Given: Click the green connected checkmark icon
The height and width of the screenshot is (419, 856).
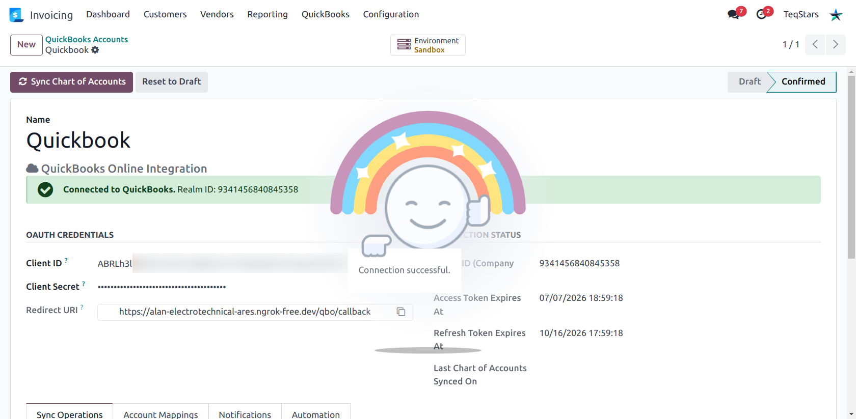Looking at the screenshot, I should click(x=45, y=189).
